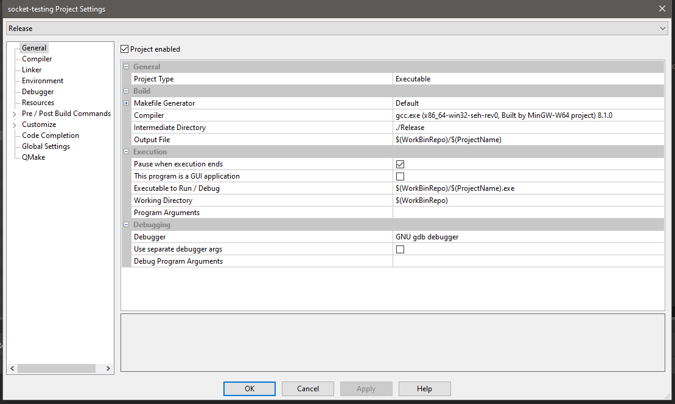Open Help for project settings
Viewport: 675px width, 404px height.
pos(424,388)
